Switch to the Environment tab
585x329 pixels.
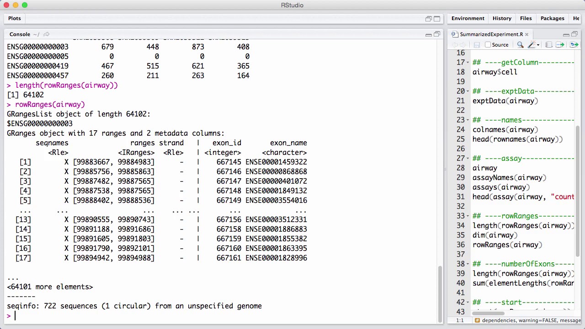click(x=468, y=18)
